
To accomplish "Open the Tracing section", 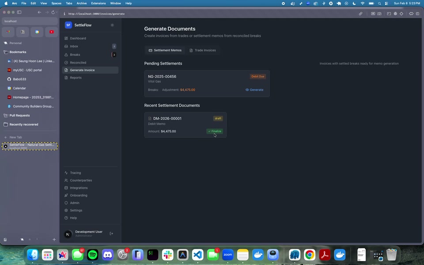I will (x=75, y=173).
